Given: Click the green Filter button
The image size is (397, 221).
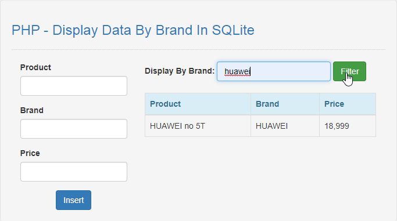Looking at the screenshot, I should click(349, 71).
